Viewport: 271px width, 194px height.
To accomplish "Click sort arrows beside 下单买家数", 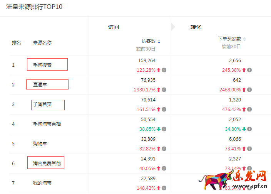I will (244, 39).
